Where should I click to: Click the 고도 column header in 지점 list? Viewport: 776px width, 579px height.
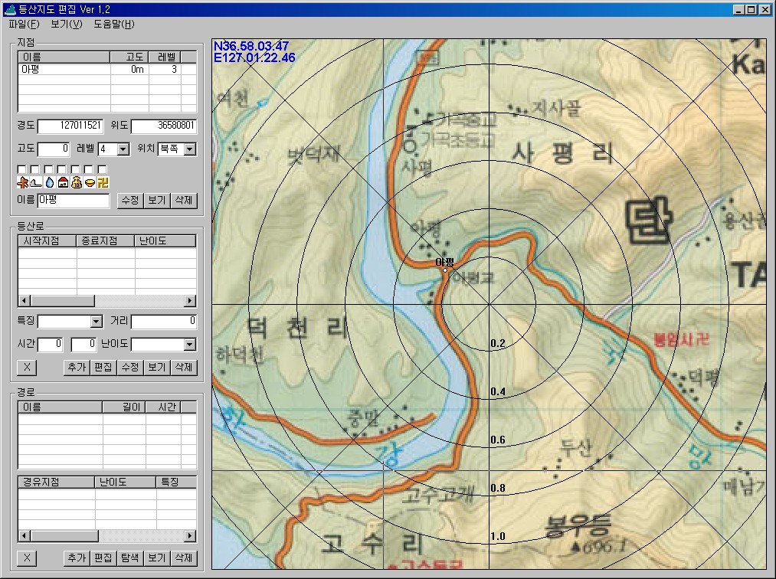pos(129,57)
